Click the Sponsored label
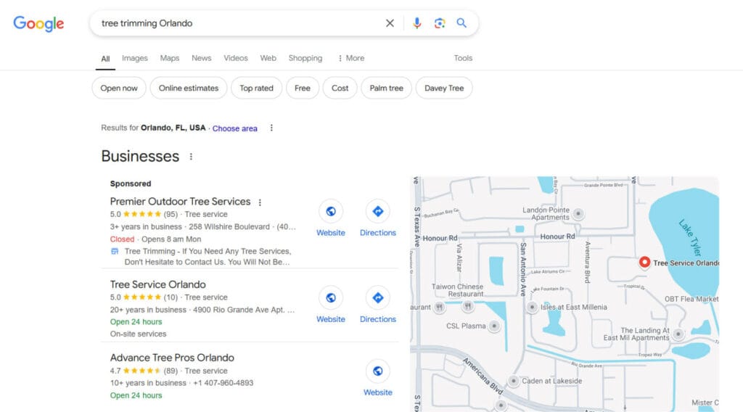The image size is (743, 412). [x=131, y=184]
